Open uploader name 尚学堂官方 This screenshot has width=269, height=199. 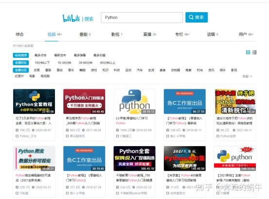click(178, 193)
